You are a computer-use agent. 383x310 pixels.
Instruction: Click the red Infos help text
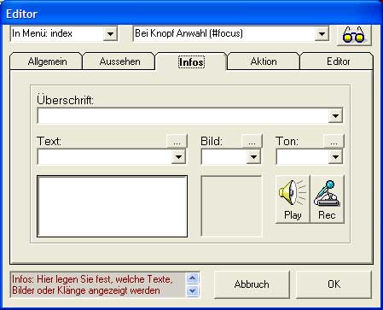(92, 284)
